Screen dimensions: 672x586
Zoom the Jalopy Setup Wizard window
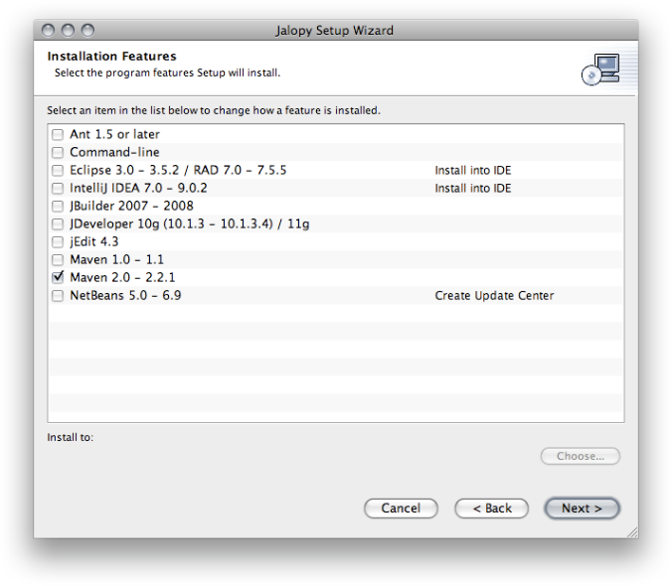87,31
